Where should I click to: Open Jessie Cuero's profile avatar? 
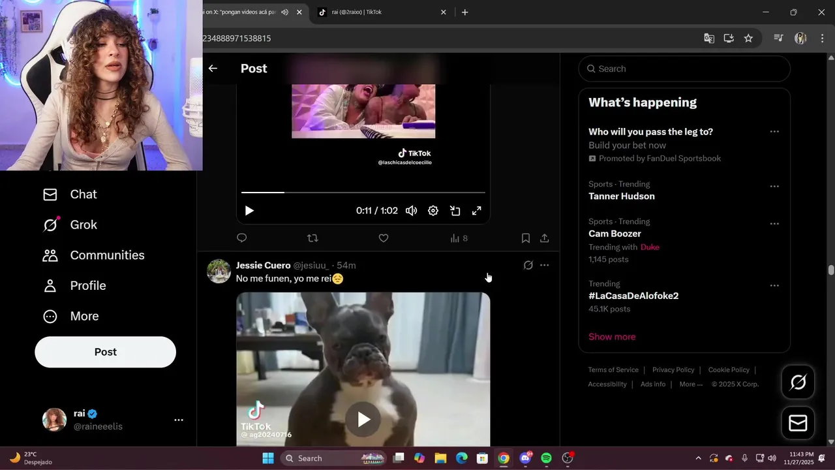tap(219, 271)
